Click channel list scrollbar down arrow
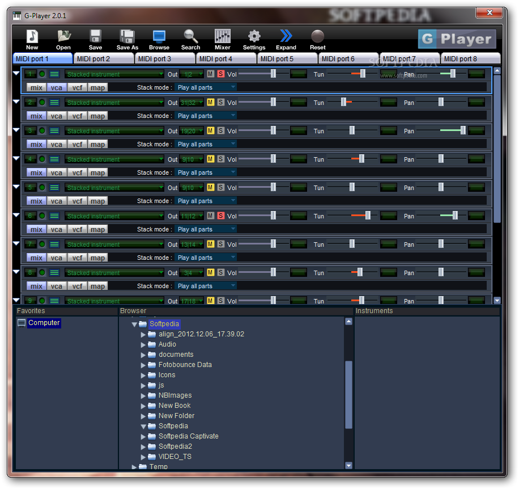This screenshot has height=489, width=519. click(497, 301)
